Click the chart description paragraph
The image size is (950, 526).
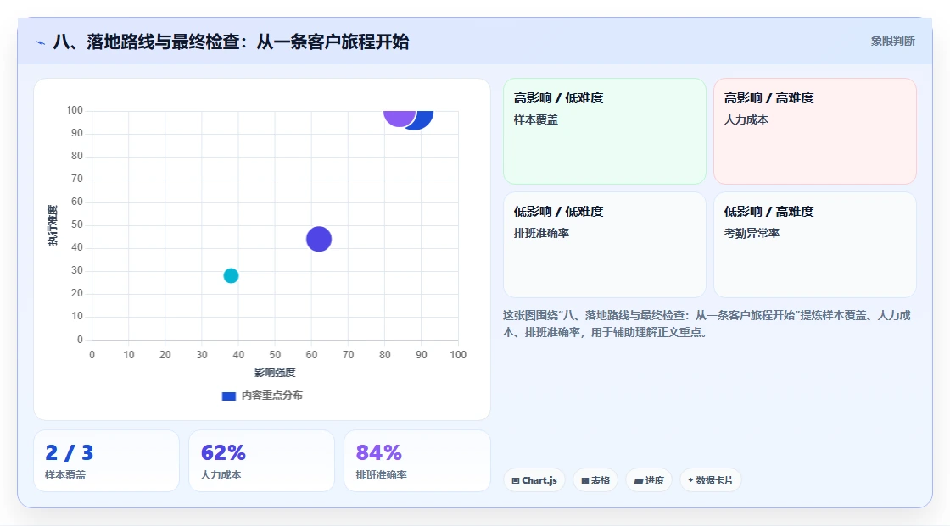click(x=707, y=324)
